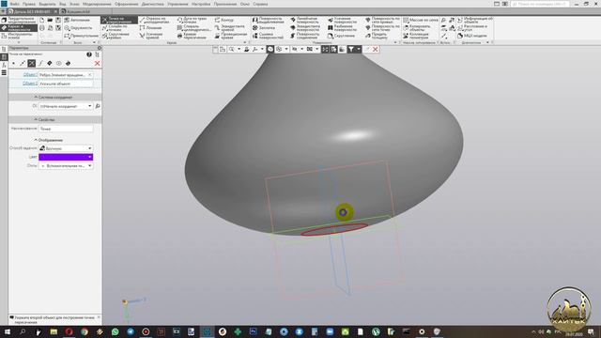Cancel the operation with the red X in Параметры
The height and width of the screenshot is (338, 601).
tap(98, 63)
